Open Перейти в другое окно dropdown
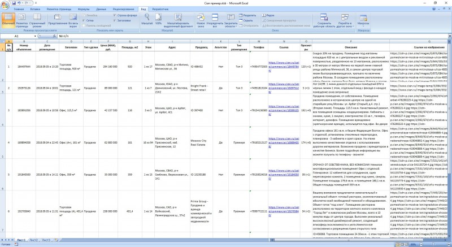The width and height of the screenshot is (452, 247). (x=345, y=20)
